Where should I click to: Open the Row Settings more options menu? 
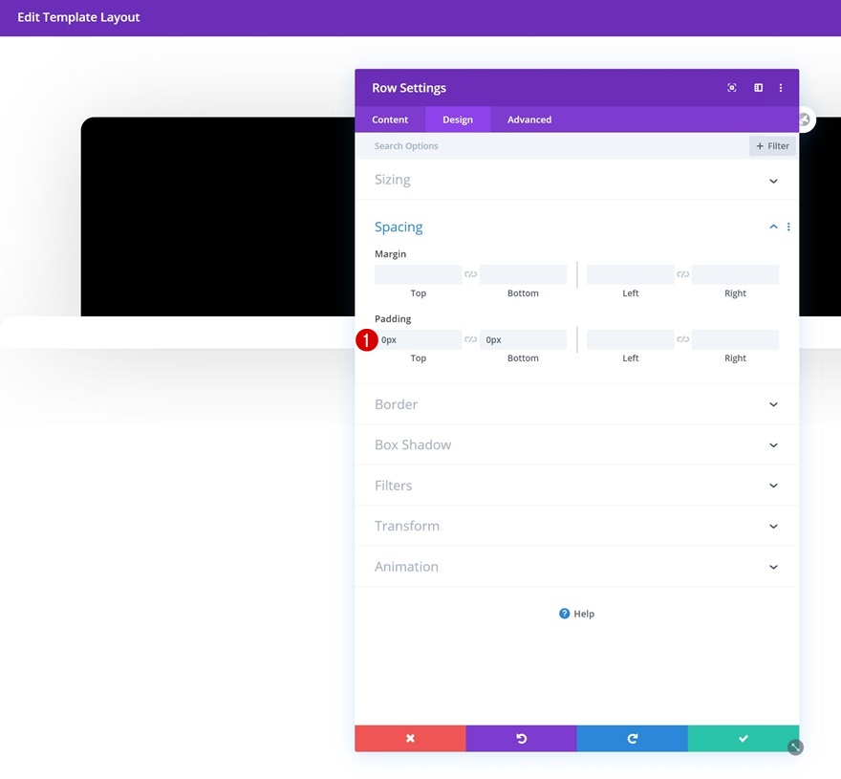[781, 87]
